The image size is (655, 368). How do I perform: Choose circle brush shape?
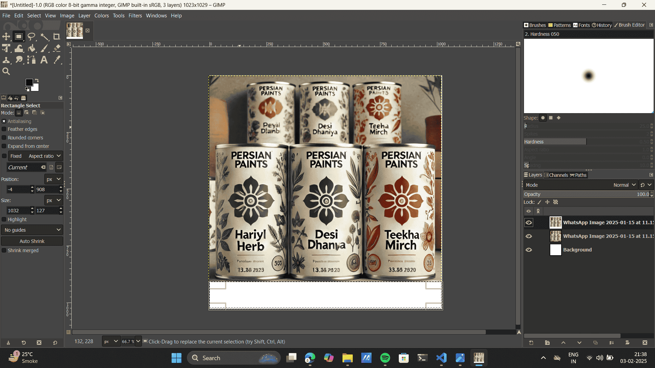pyautogui.click(x=543, y=118)
